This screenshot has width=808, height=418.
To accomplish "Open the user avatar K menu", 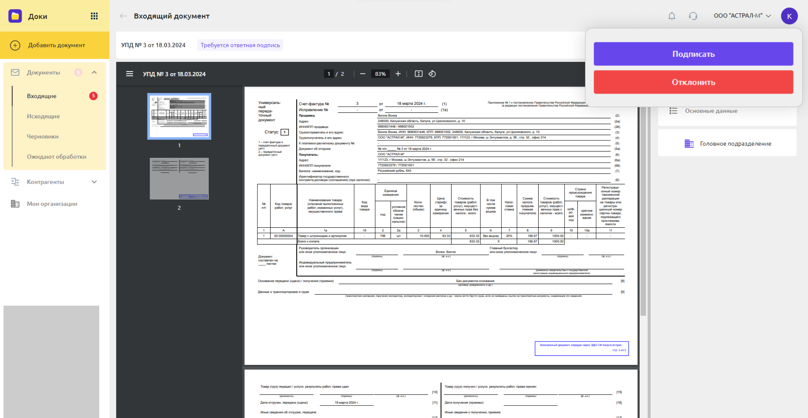I will [x=789, y=16].
